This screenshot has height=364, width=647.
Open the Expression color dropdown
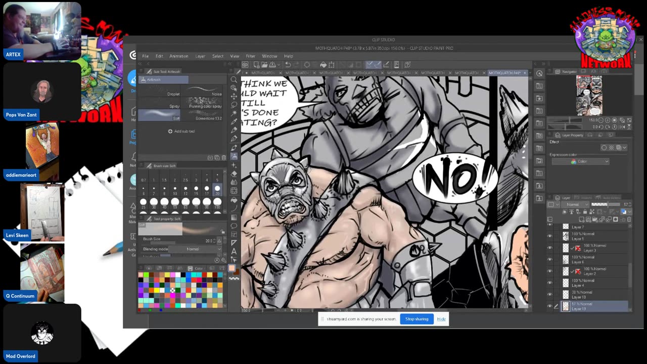tap(581, 161)
